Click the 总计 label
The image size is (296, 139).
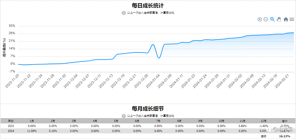264,136
